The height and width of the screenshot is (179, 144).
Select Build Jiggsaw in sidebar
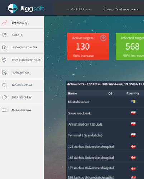(22, 110)
